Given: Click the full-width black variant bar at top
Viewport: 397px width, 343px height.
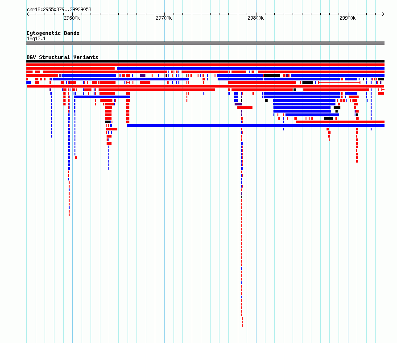Looking at the screenshot, I should 205,61.
